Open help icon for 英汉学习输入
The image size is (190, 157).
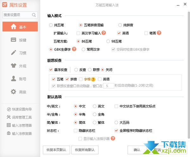click(104, 33)
